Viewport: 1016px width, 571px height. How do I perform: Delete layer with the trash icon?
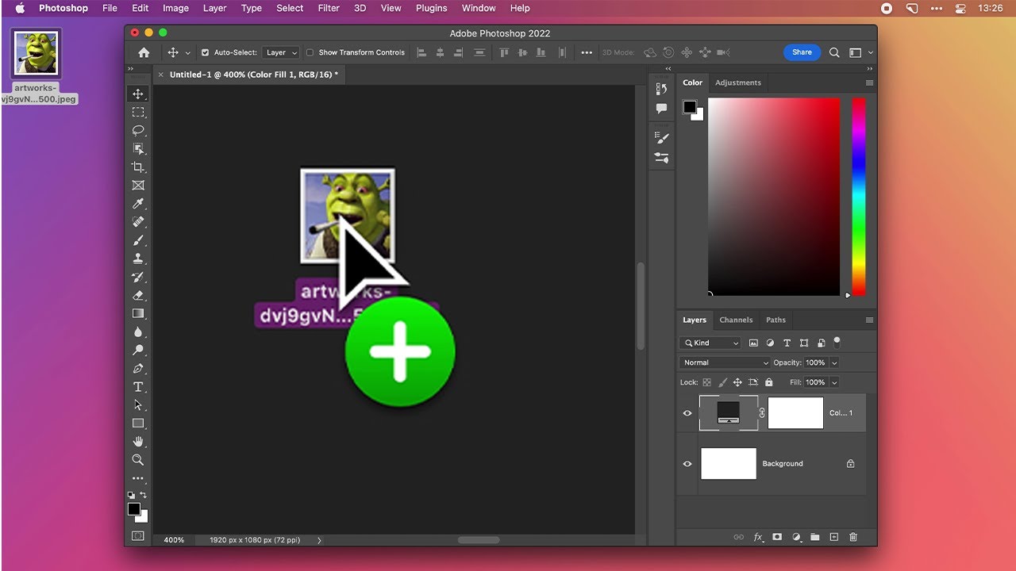point(853,537)
